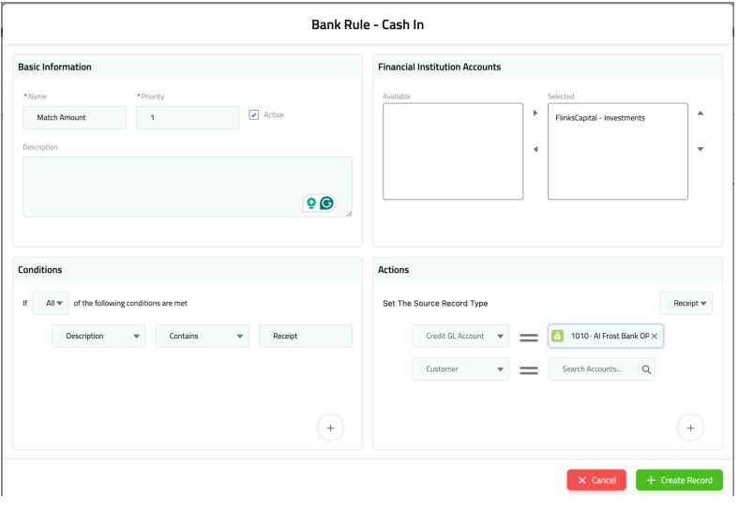
Task: Move selected account up with up arrow
Action: pos(700,113)
